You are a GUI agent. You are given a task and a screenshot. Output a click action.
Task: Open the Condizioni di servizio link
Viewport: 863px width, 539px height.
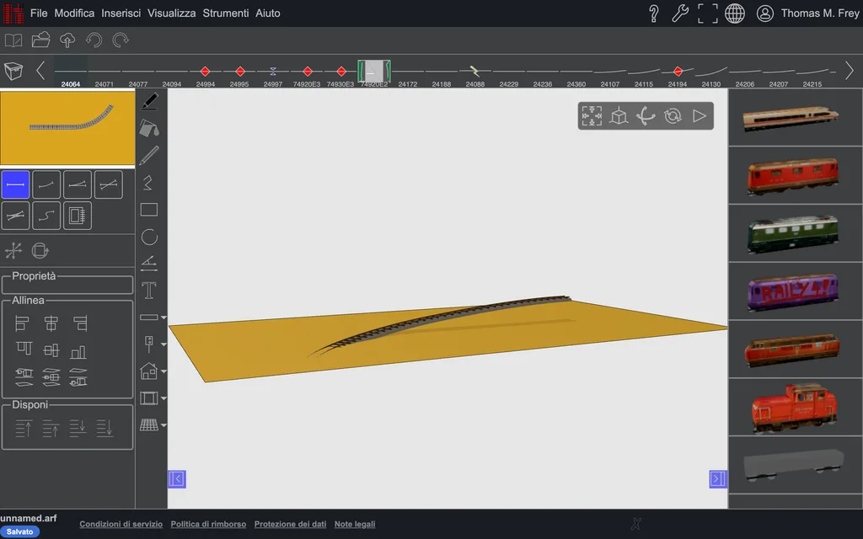tap(121, 524)
